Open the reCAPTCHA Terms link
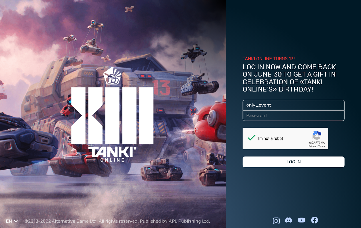Image resolution: width=361 pixels, height=228 pixels. click(322, 146)
